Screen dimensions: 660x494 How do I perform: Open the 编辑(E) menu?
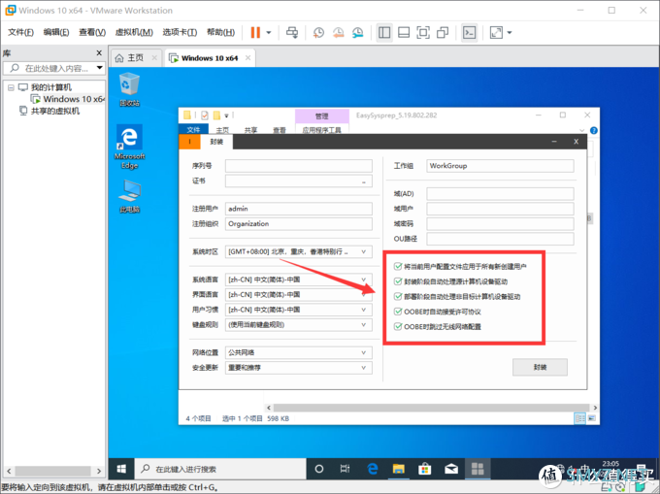coord(56,32)
